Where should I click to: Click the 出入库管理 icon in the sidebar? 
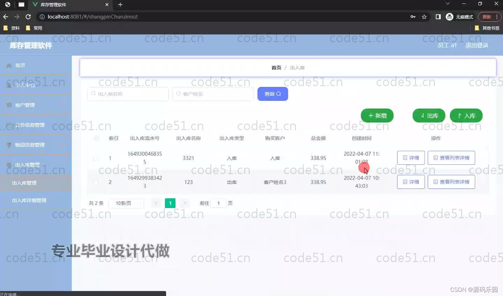(8, 164)
